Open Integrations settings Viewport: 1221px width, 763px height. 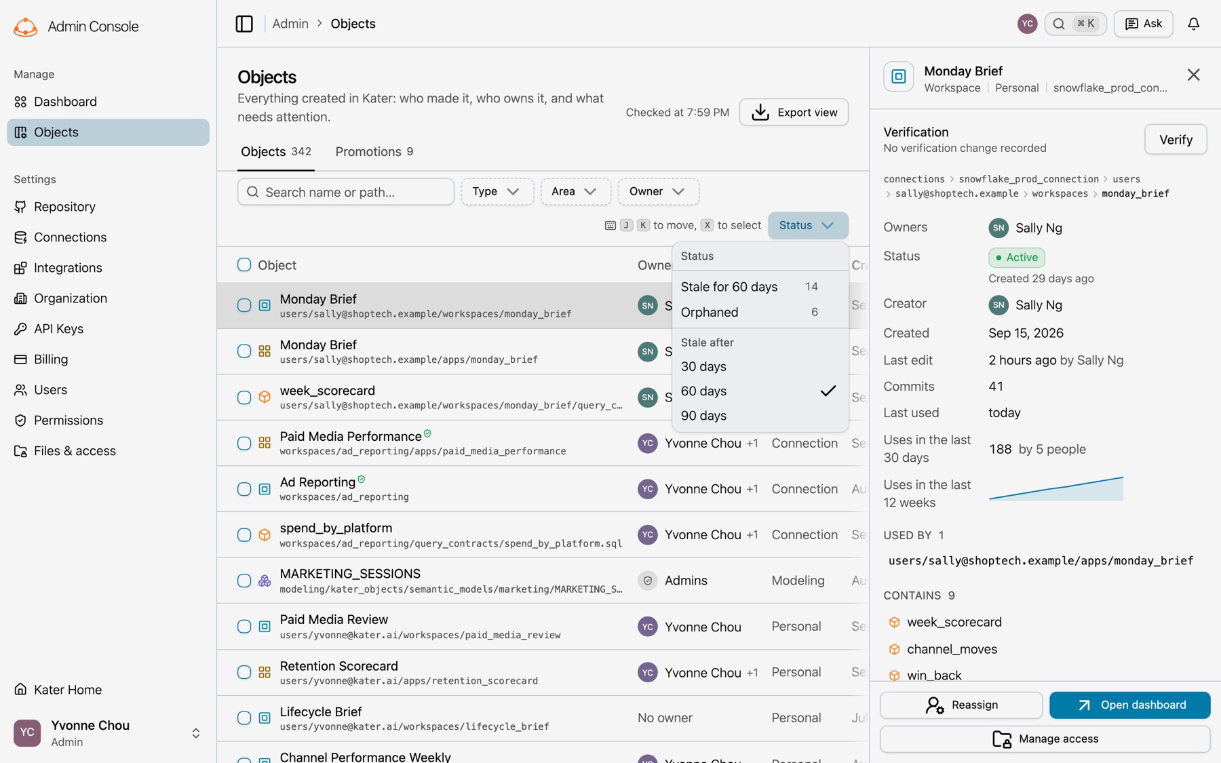[108, 268]
